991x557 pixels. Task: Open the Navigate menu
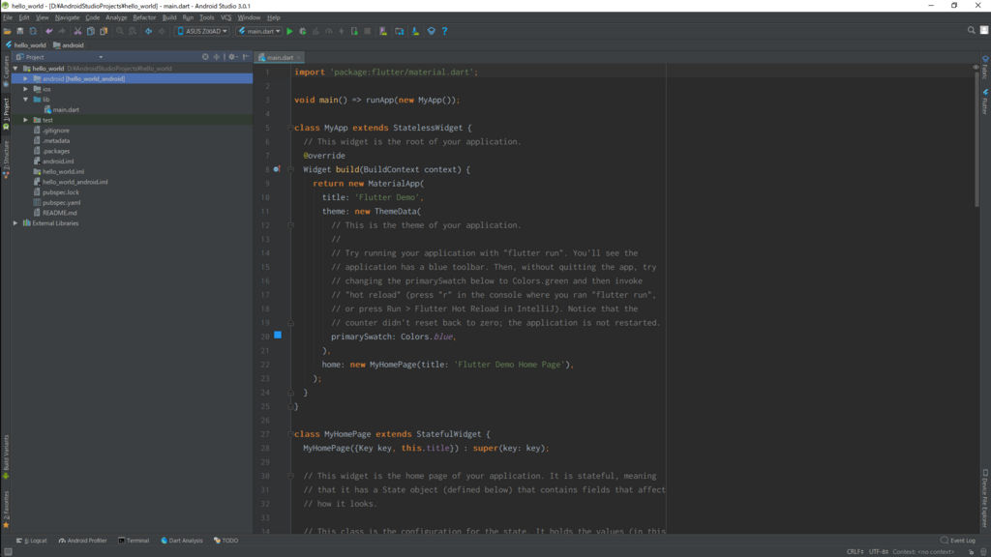tap(67, 17)
